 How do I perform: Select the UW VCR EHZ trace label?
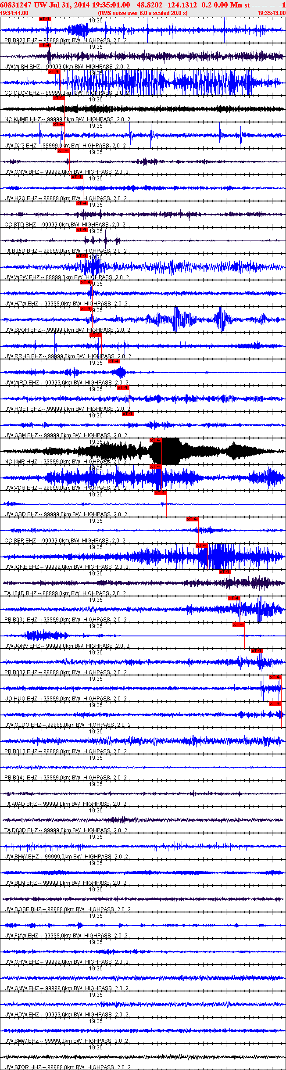pyautogui.click(x=66, y=488)
